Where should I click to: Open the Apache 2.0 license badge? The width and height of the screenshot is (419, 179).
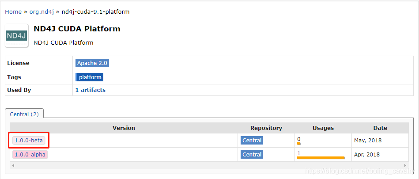(92, 63)
